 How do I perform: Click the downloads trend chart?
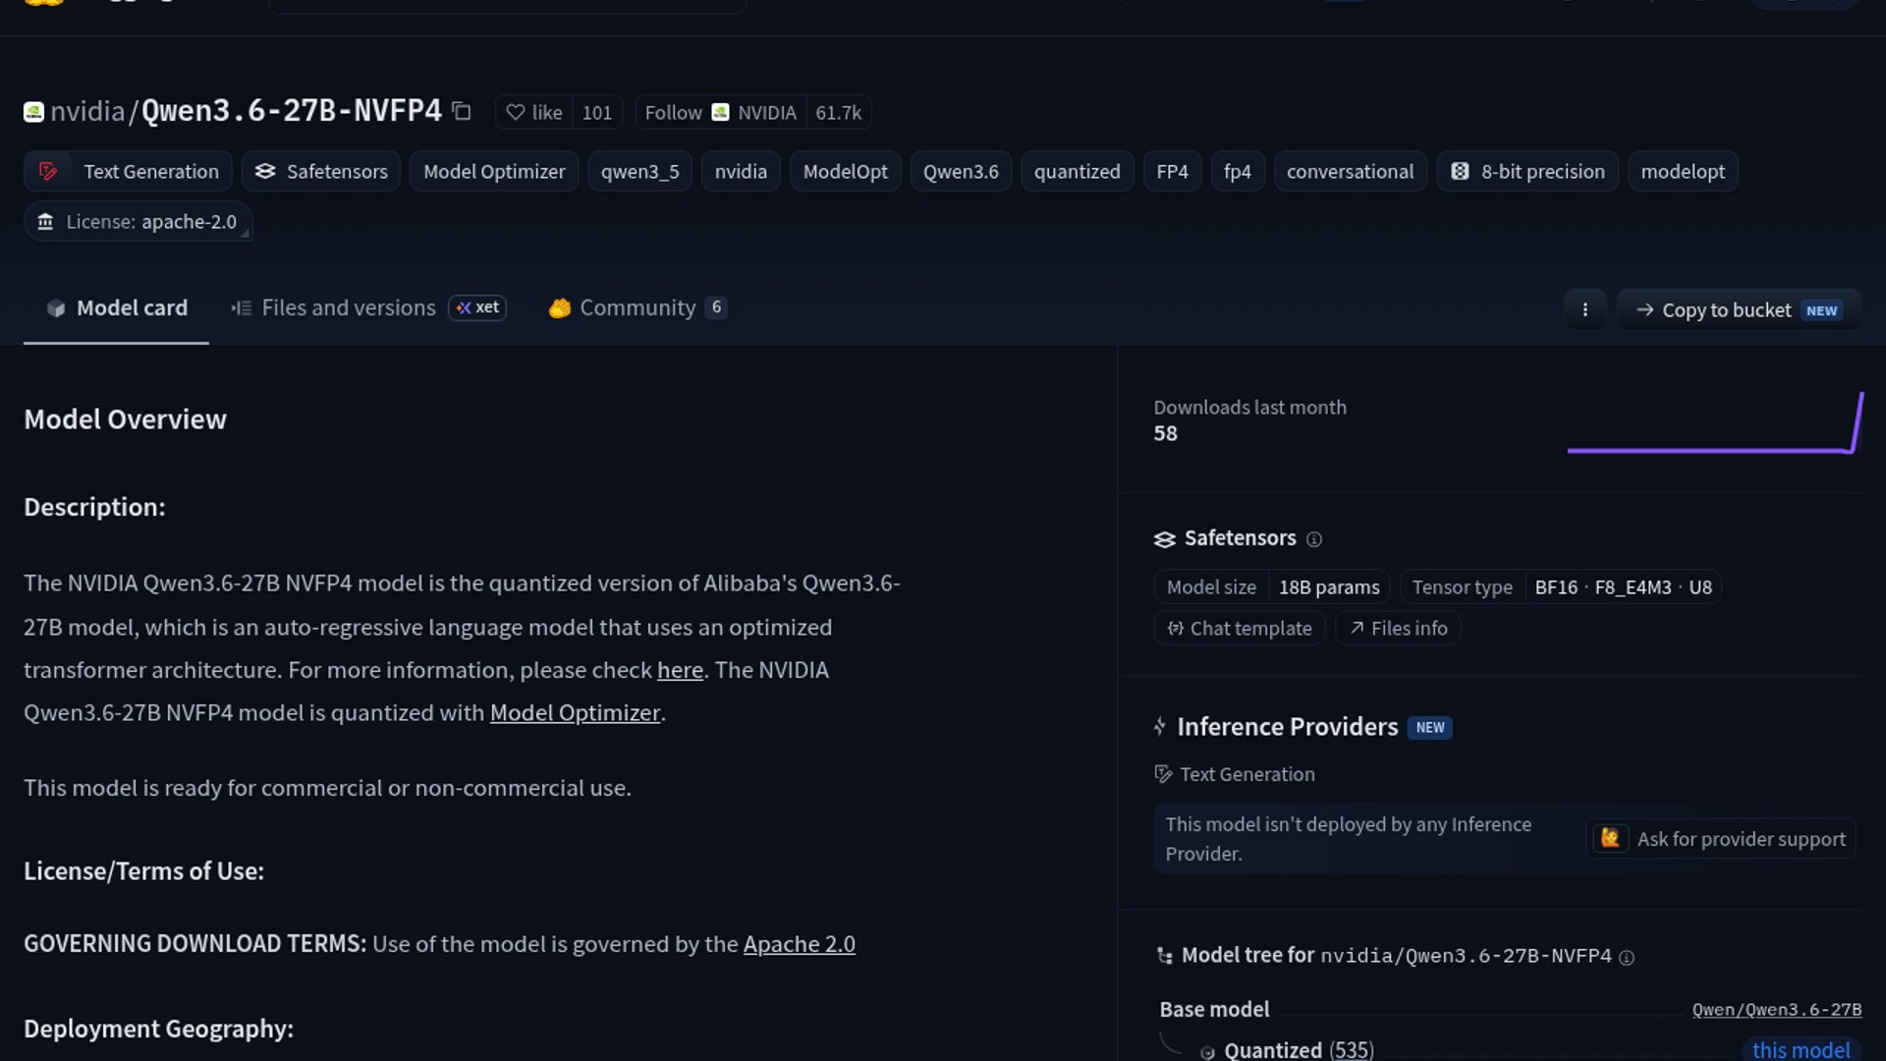pos(1714,423)
